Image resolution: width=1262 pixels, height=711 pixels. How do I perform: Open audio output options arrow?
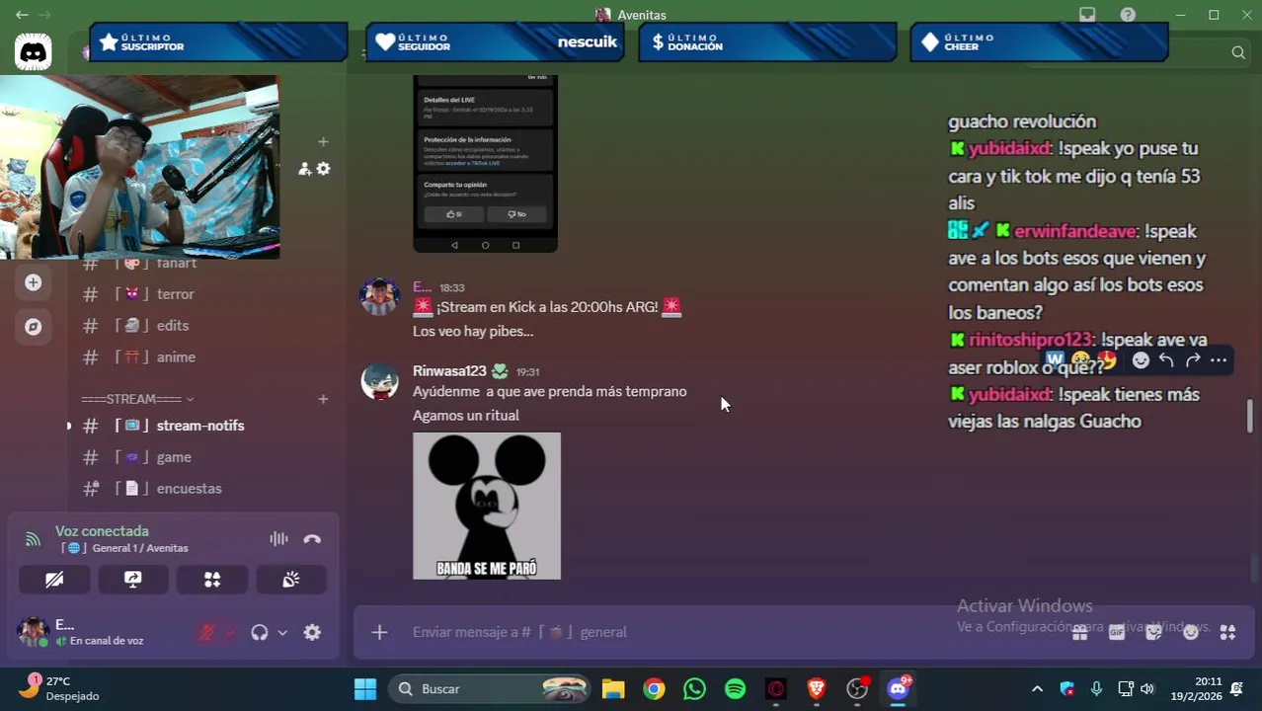282,633
